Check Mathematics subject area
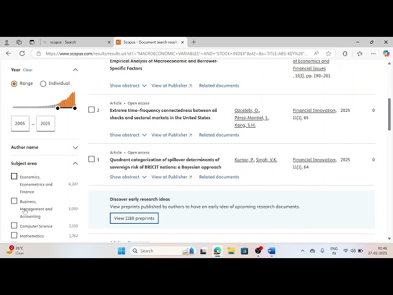Viewport: 393px width, 295px height. coord(14,235)
